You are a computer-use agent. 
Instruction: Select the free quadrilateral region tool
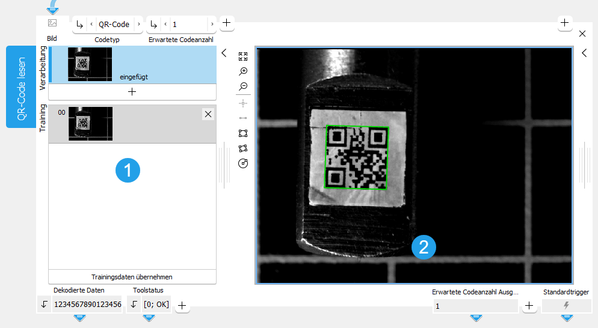pyautogui.click(x=243, y=148)
